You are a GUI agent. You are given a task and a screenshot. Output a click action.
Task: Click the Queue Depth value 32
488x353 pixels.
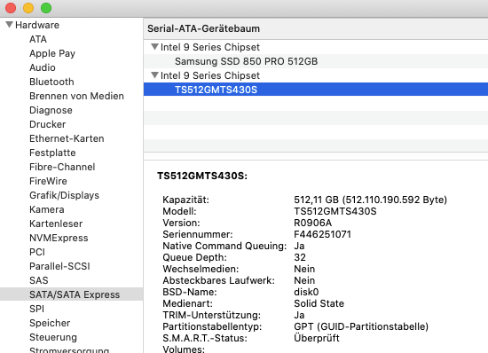click(x=300, y=257)
